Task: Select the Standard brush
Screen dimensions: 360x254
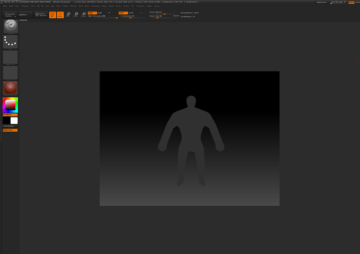Action: coord(11,26)
